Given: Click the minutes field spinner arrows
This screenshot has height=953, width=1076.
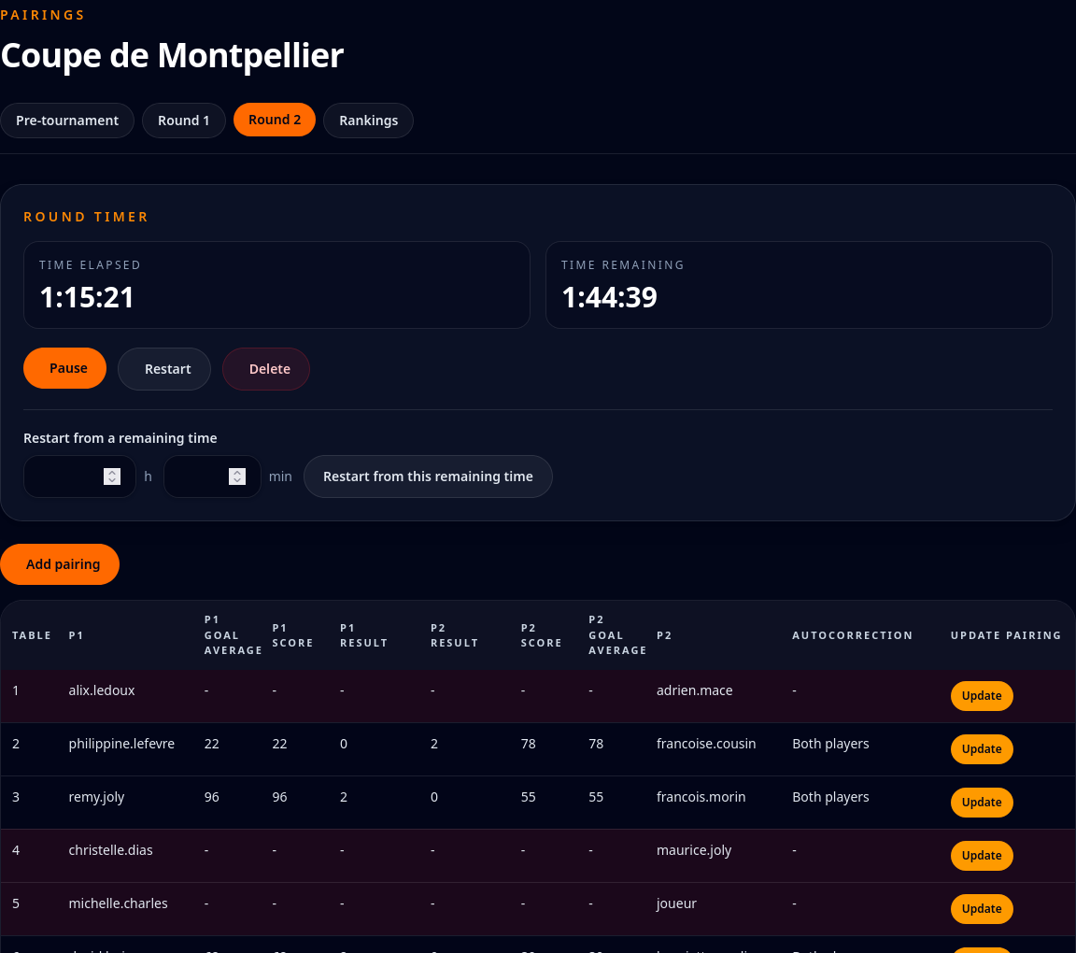Looking at the screenshot, I should tap(237, 476).
